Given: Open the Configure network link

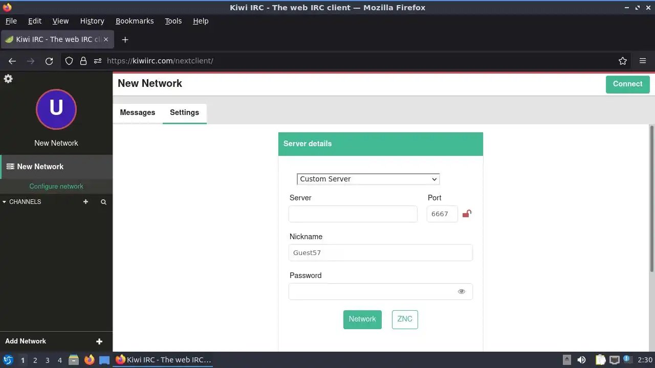Looking at the screenshot, I should click(56, 187).
